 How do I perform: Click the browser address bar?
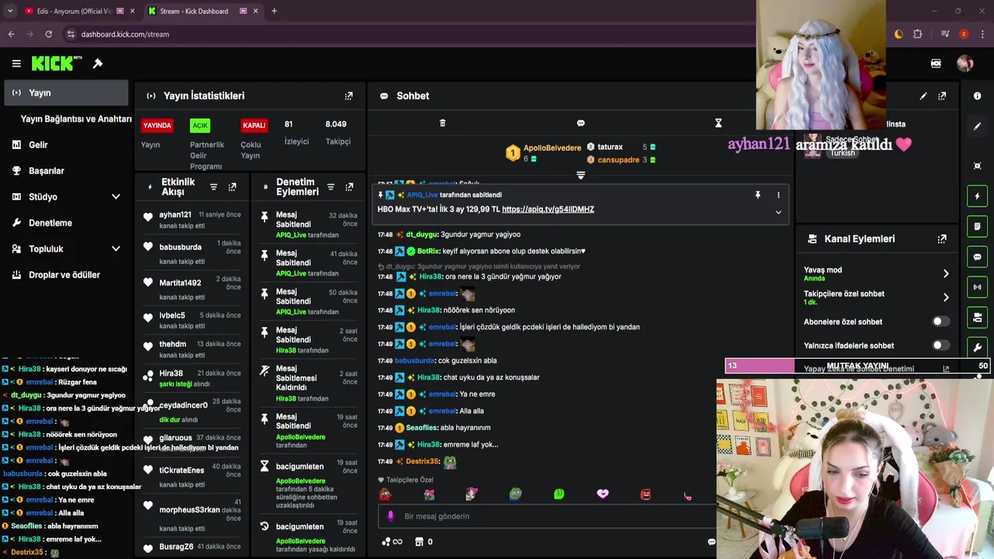pos(404,34)
